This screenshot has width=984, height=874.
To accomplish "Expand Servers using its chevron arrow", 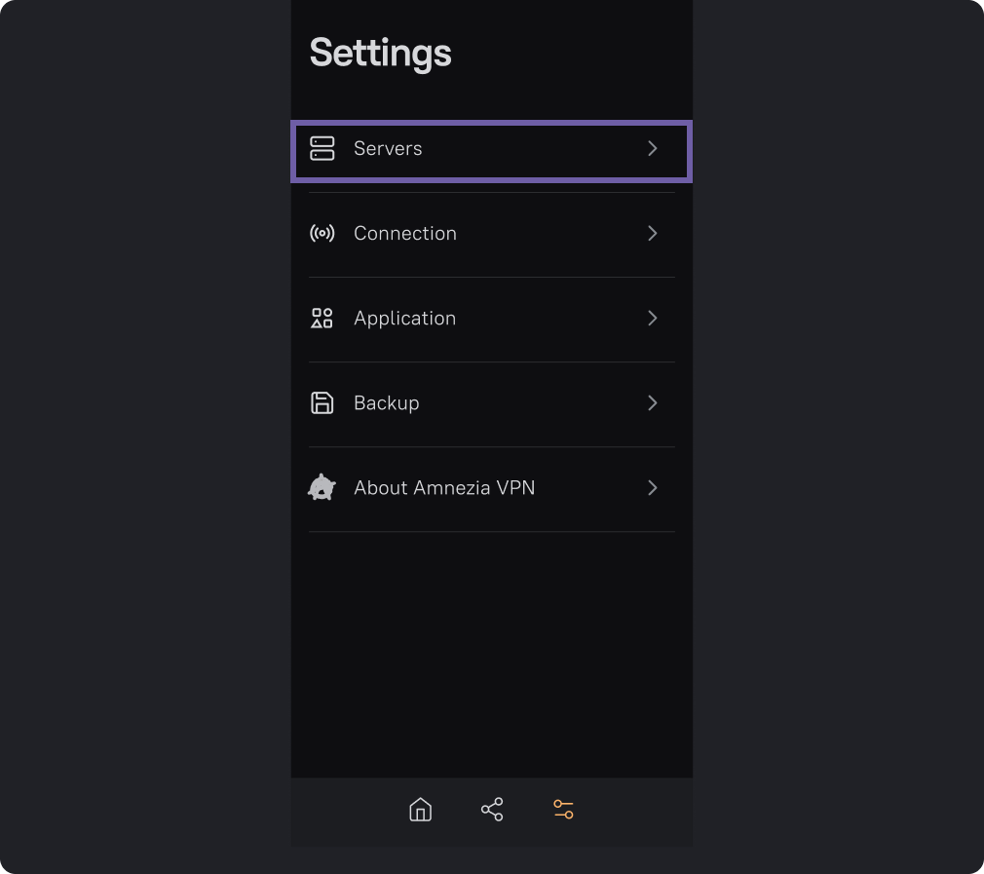I will click(653, 149).
